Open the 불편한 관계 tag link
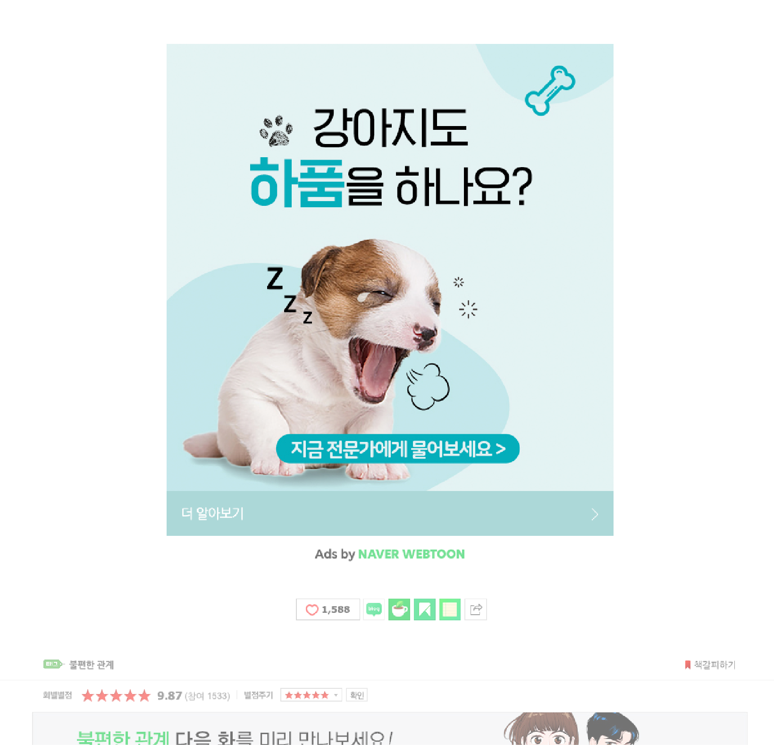Screen dimensions: 774x745 click(92, 665)
